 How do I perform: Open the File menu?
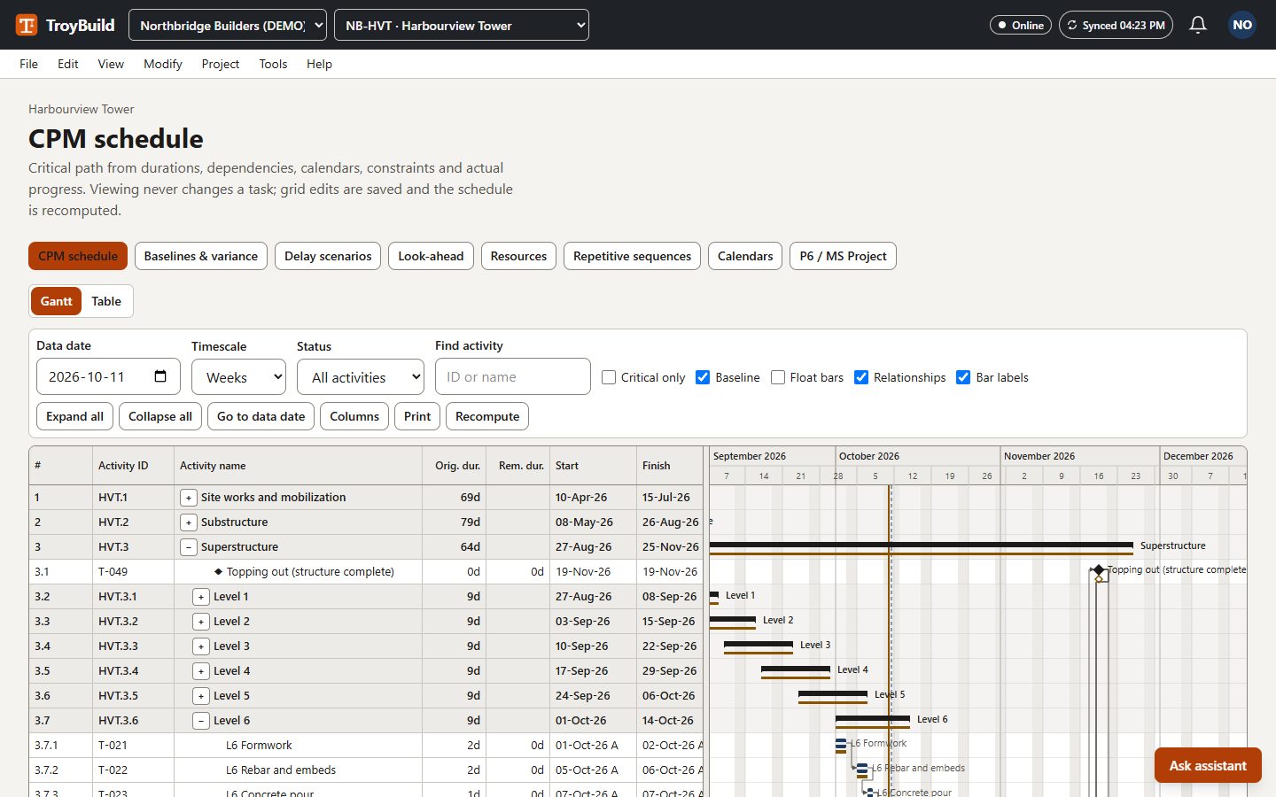pos(28,64)
